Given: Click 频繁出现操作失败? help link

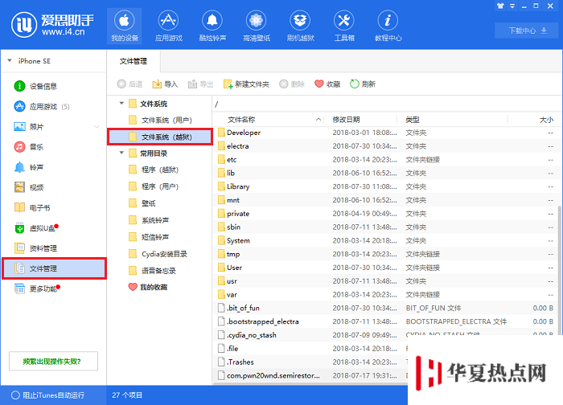Looking at the screenshot, I should click(53, 362).
